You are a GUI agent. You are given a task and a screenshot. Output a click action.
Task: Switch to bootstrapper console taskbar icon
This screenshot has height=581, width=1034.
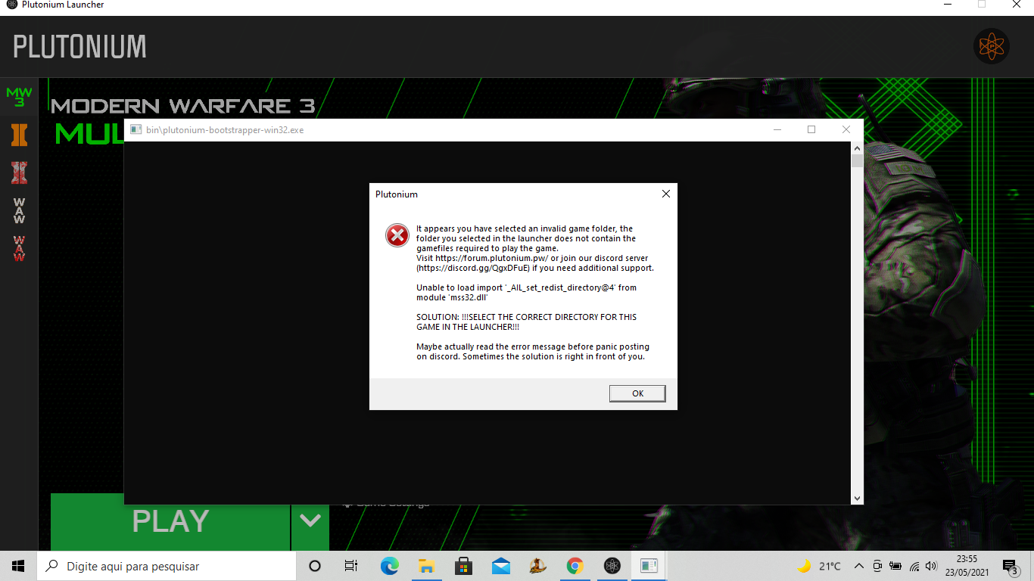[649, 566]
